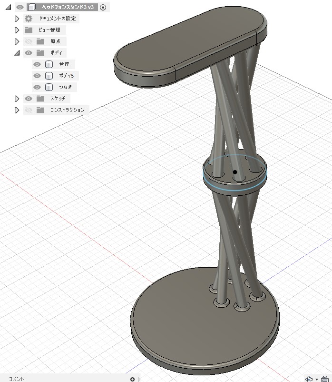The image size is (332, 382).
Task: Expand the コンストラクション folder
Action: 17,110
